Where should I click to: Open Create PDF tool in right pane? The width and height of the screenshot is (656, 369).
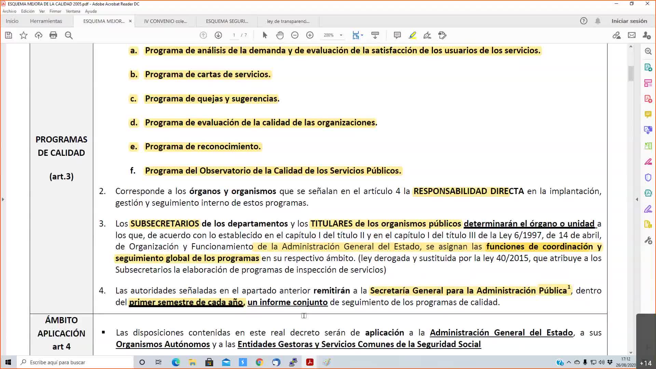point(648,99)
